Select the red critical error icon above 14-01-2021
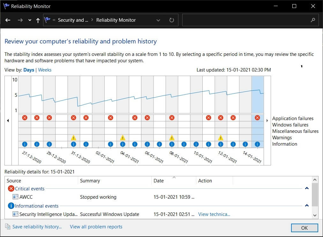The width and height of the screenshot is (323, 237). pyautogui.click(x=257, y=118)
